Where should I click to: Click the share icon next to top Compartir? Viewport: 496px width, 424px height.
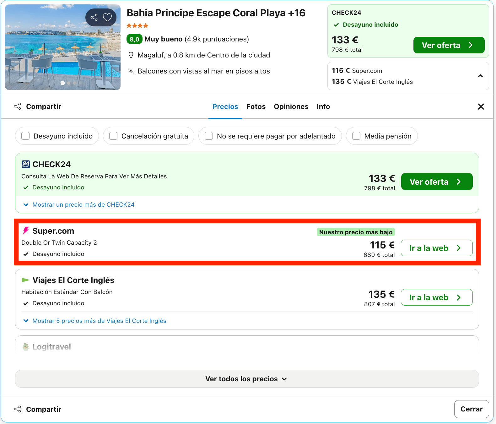coord(18,106)
